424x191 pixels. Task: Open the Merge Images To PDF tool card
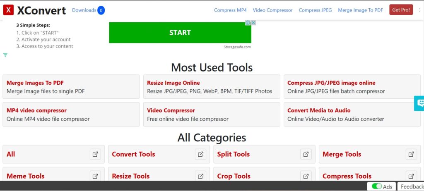(x=71, y=87)
